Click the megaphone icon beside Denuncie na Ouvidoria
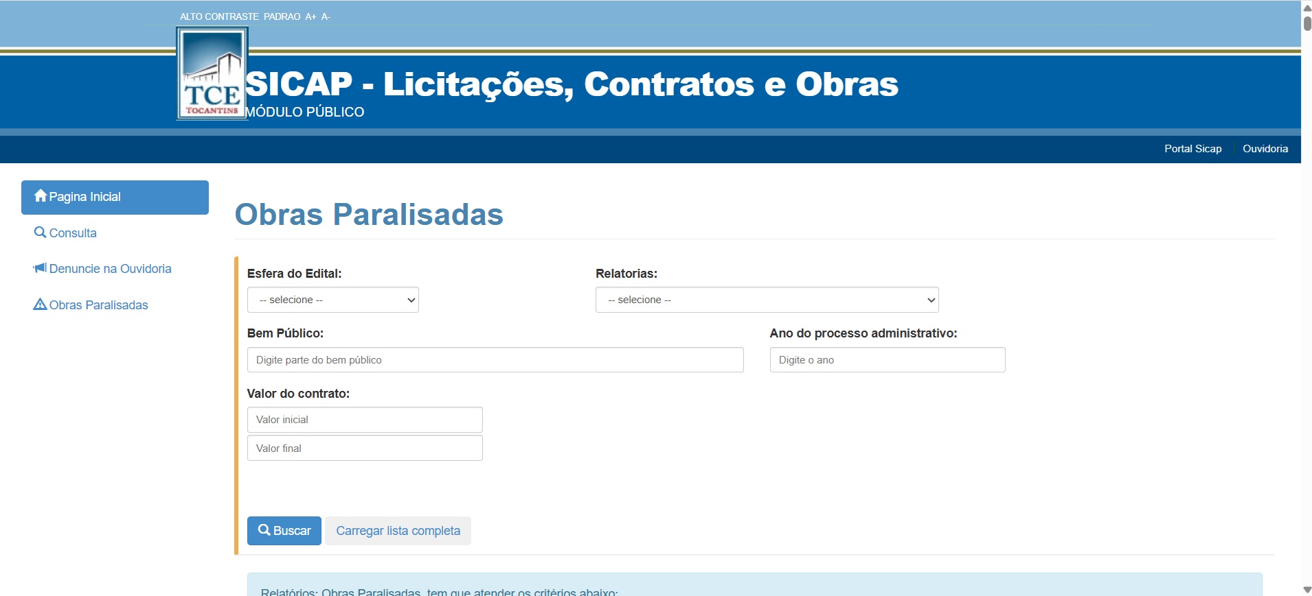This screenshot has width=1312, height=596. coord(40,268)
